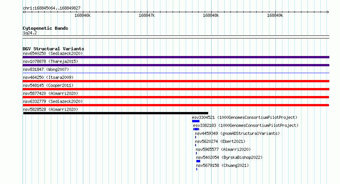Click the blue bar for nsv5402054
The width and height of the screenshot is (340, 184).
[x=198, y=161]
